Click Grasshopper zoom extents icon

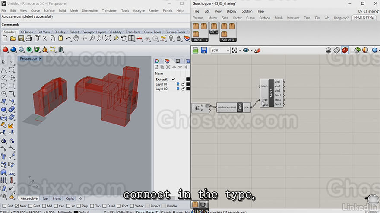pos(234,50)
